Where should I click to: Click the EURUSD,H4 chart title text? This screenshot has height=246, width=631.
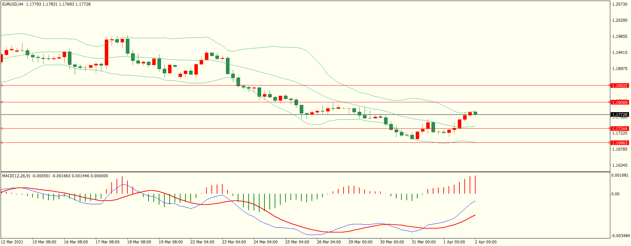(13, 4)
